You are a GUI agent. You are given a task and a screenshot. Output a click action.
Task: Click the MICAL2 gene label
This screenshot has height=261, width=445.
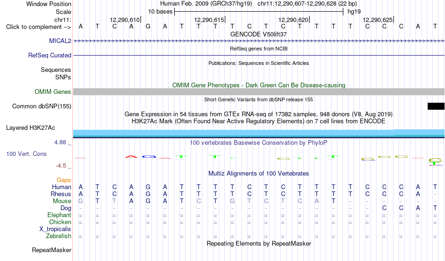pos(60,41)
